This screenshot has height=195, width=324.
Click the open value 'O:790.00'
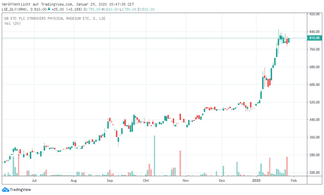[92, 9]
